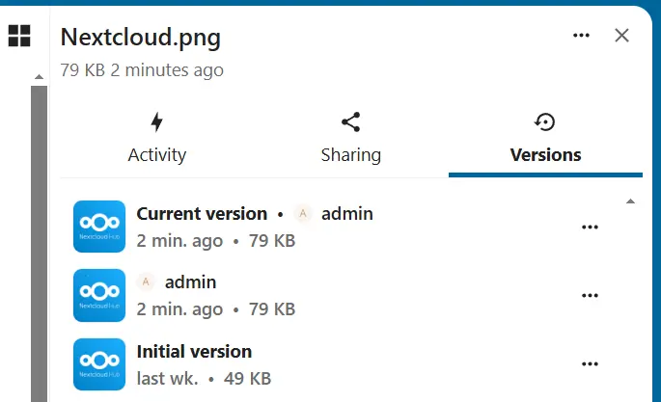Select the Initial version entry

click(194, 352)
